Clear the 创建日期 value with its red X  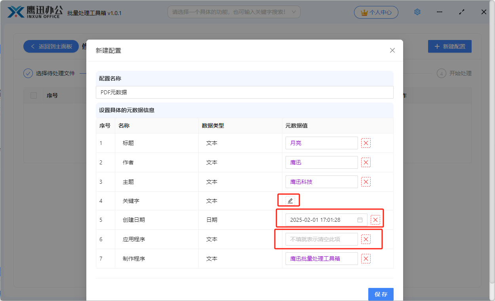375,220
